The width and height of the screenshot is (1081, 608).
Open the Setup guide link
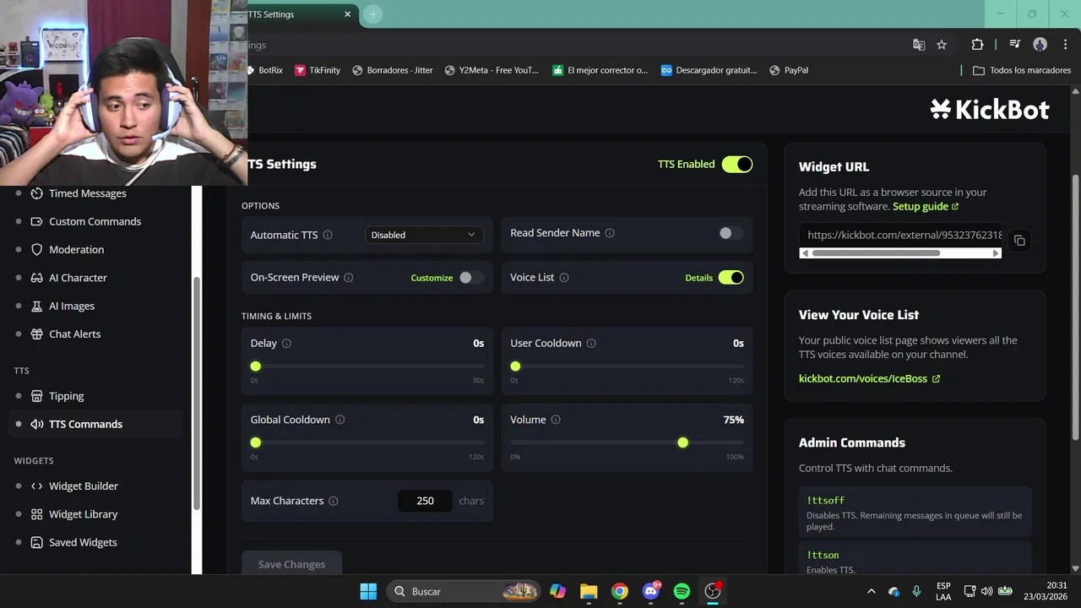coord(926,206)
